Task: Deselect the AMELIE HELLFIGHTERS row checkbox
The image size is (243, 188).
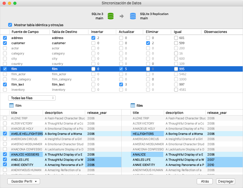Action: click(4, 134)
